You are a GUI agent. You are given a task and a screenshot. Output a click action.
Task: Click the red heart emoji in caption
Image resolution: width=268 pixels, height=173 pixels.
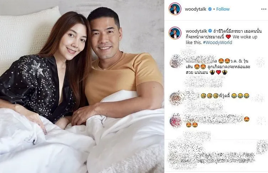click(x=228, y=37)
